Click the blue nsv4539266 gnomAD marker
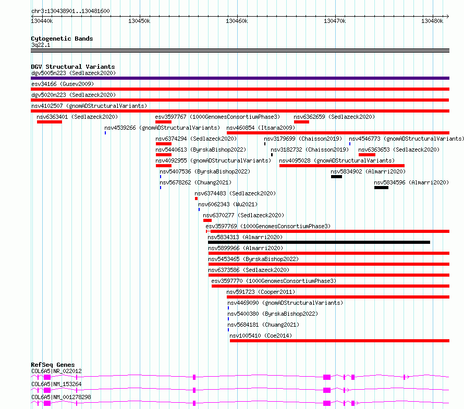 click(x=105, y=133)
